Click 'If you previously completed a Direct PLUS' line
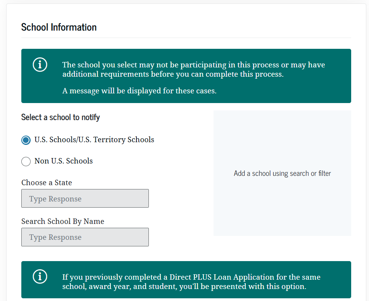The height and width of the screenshot is (301, 369). (x=191, y=277)
